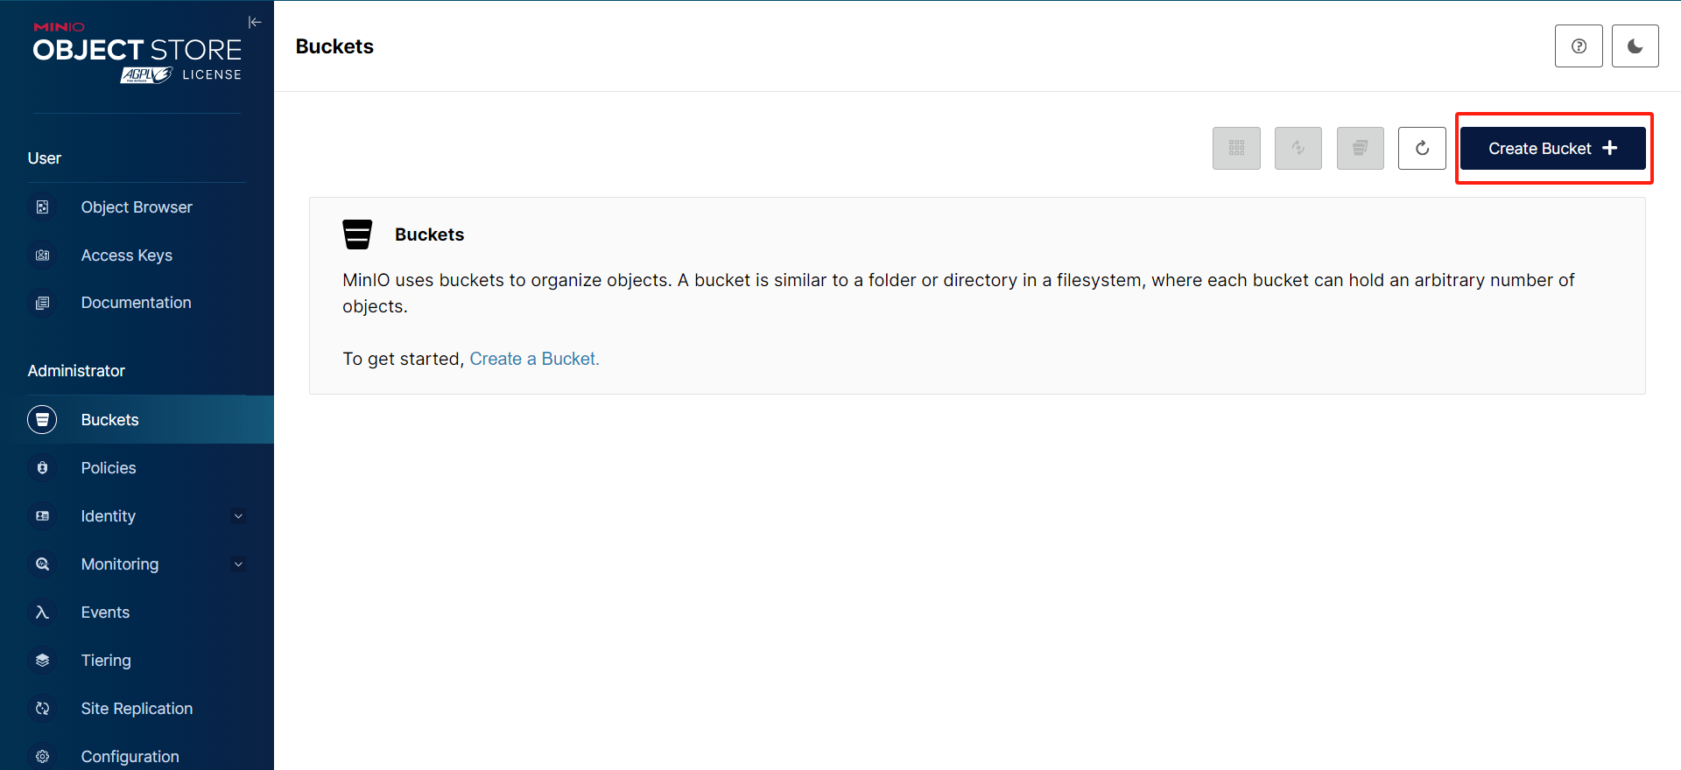Click the plus icon on Create Bucket

1610,148
